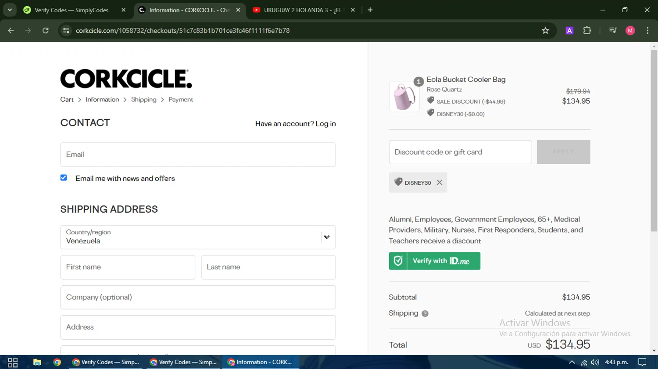Remove the DISNEY30 discount code
The height and width of the screenshot is (369, 658).
coord(440,183)
